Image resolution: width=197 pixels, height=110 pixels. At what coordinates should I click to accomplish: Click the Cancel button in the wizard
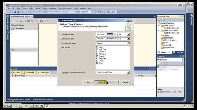[x=125, y=82]
